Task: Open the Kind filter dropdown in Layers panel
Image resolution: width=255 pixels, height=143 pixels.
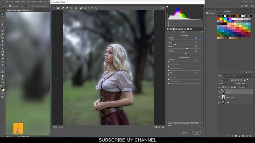Action: click(x=224, y=80)
